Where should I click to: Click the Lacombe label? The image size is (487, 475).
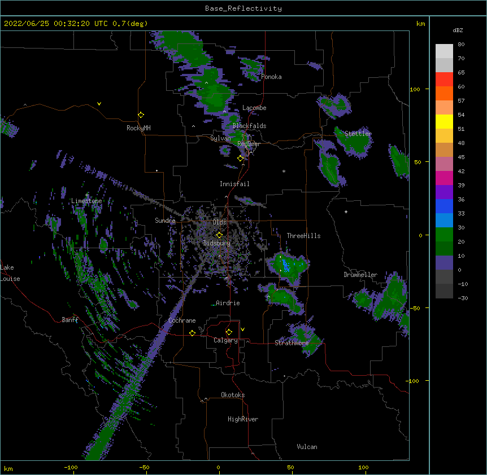tap(254, 108)
